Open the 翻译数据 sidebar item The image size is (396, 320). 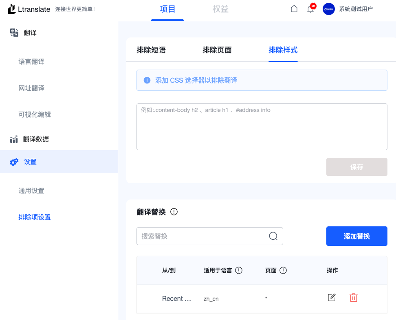tap(36, 139)
